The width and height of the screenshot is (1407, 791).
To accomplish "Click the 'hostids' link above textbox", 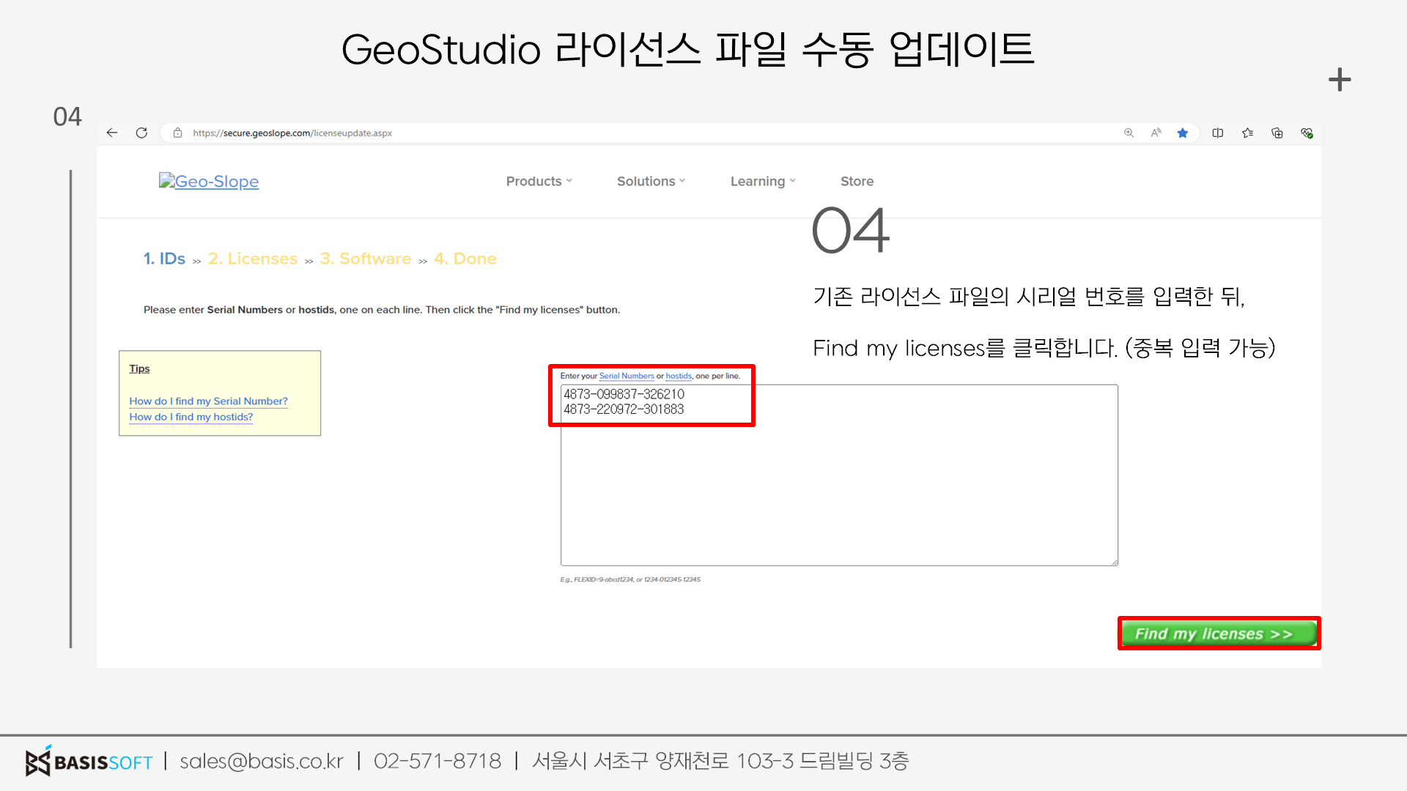I will tap(679, 376).
